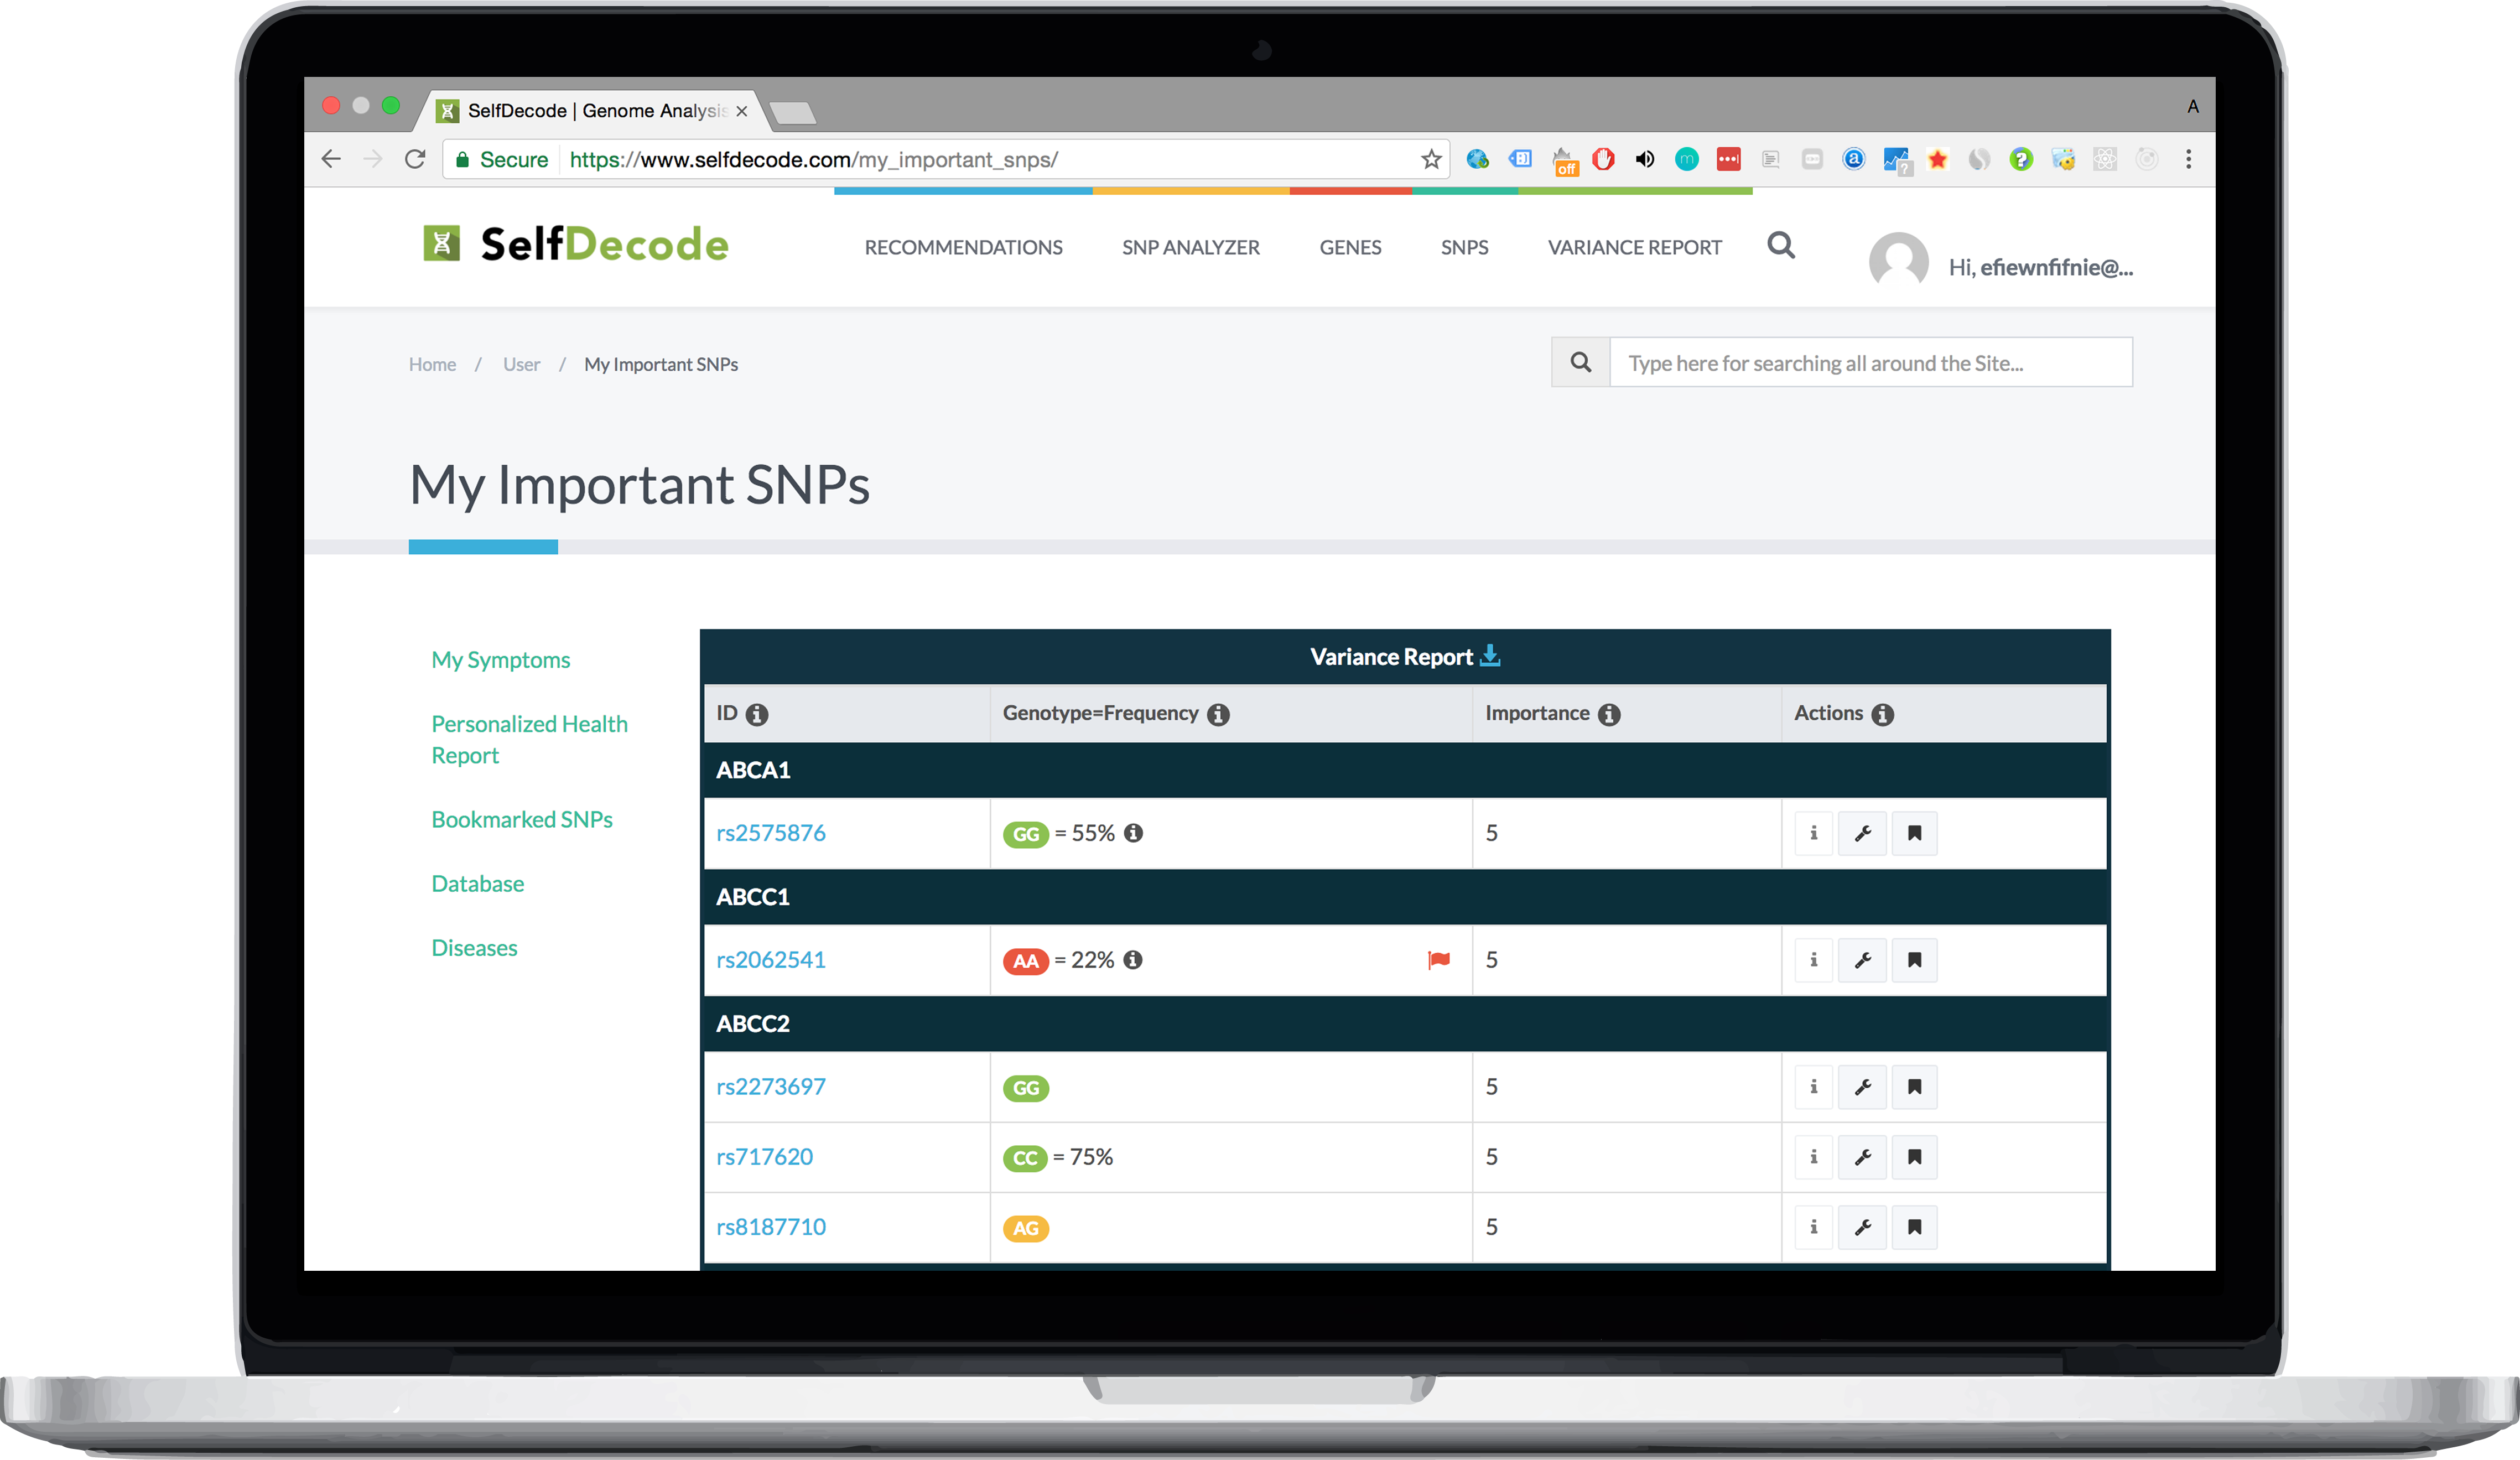
Task: Toggle the bookmark for rs8187710
Action: pyautogui.click(x=1914, y=1227)
